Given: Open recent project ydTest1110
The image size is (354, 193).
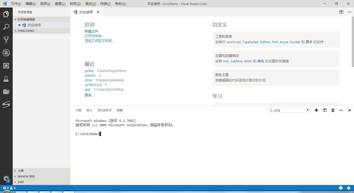Looking at the screenshot, I should 93,85.
